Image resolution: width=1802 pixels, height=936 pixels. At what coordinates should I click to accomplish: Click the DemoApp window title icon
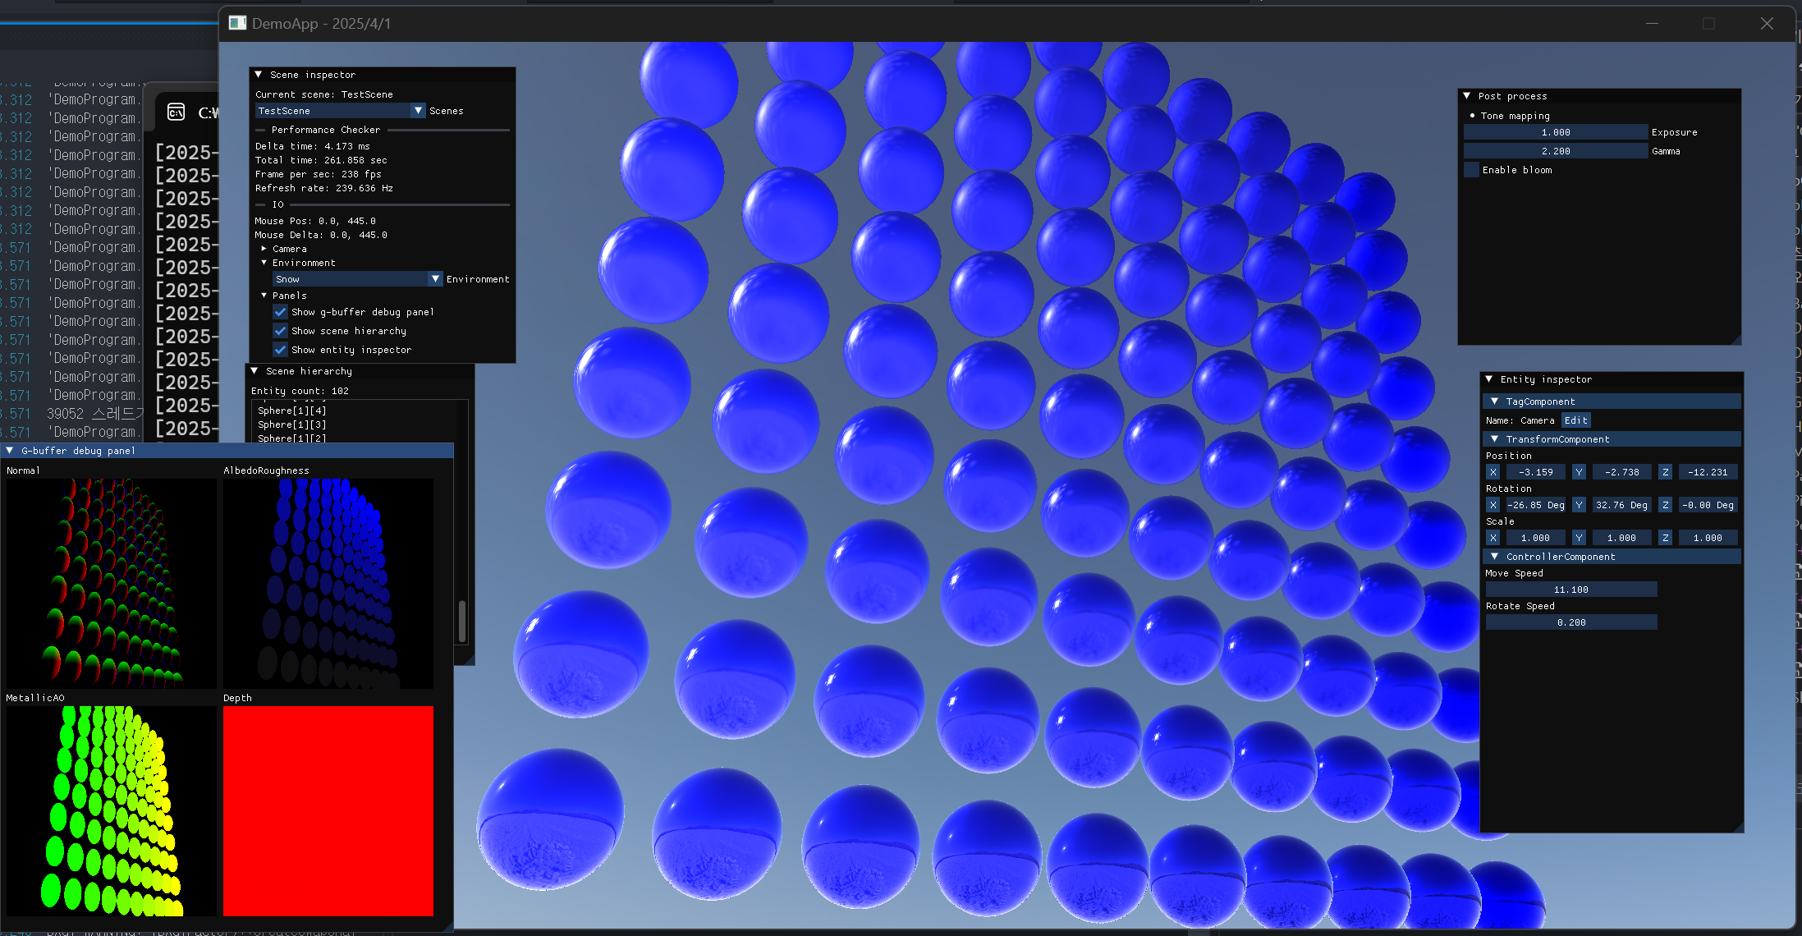pos(237,23)
